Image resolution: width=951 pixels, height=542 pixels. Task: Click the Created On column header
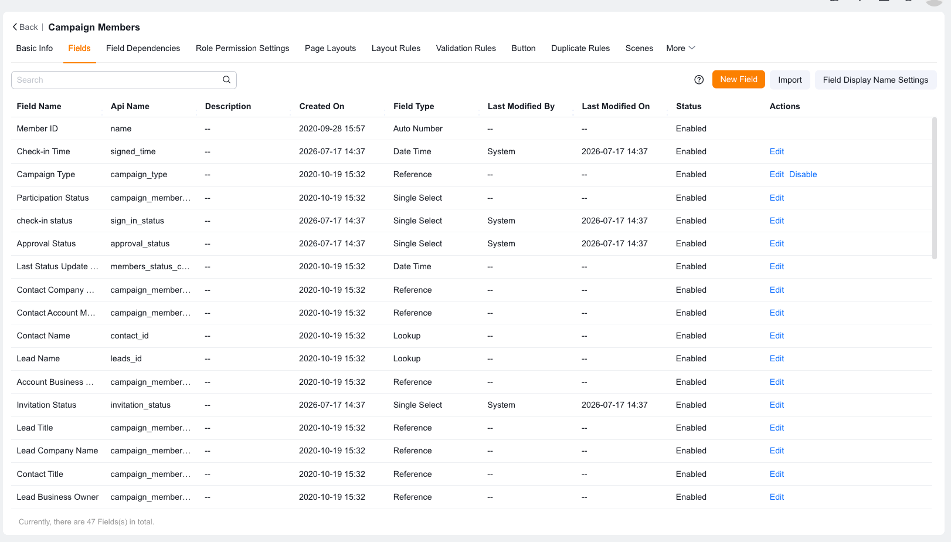point(321,106)
